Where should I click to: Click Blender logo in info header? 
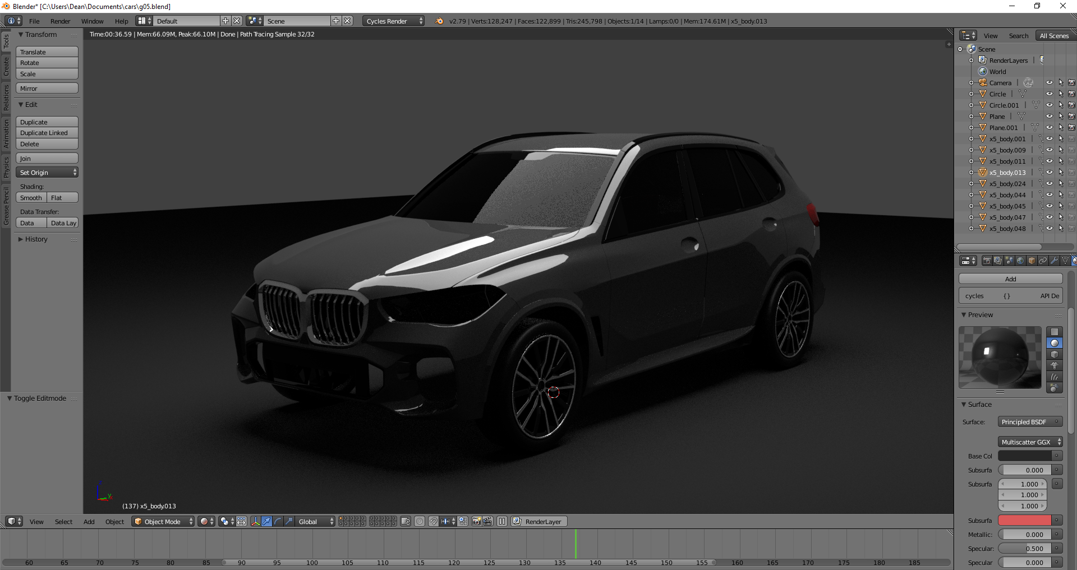pos(439,21)
